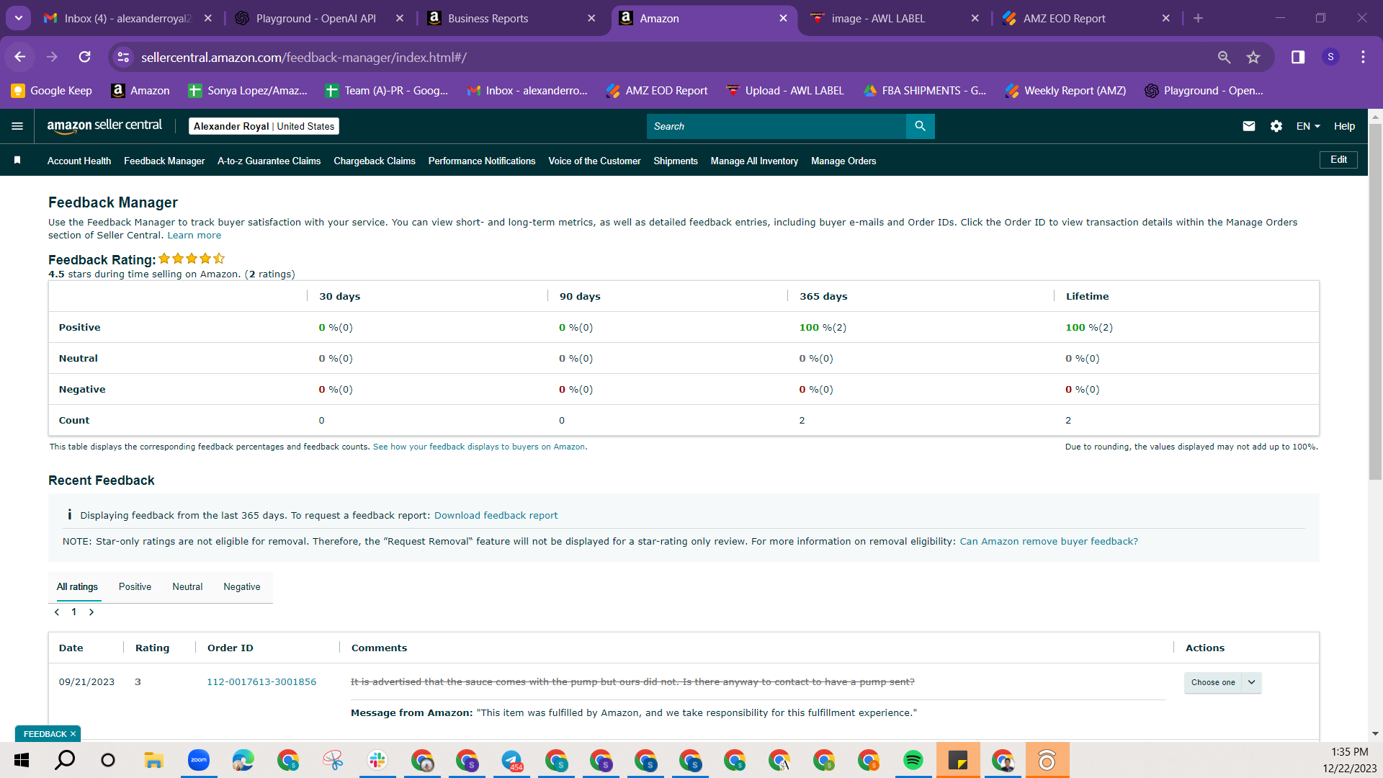This screenshot has width=1383, height=778.
Task: Click the Edit button in nav bar
Action: (1338, 160)
